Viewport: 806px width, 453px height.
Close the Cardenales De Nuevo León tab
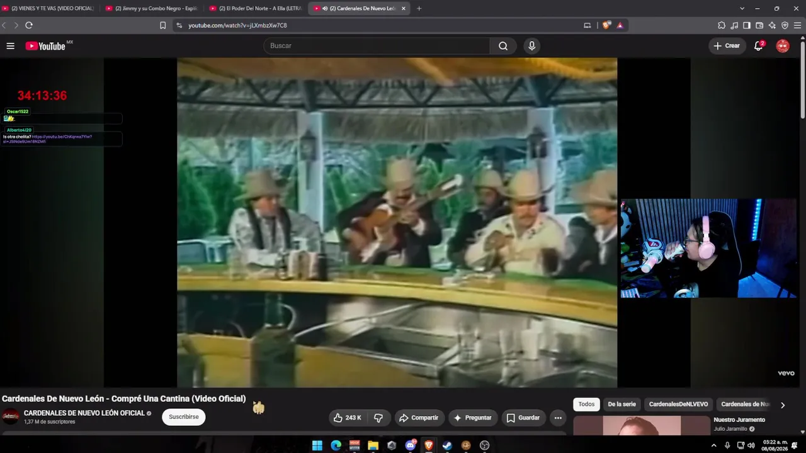[404, 8]
